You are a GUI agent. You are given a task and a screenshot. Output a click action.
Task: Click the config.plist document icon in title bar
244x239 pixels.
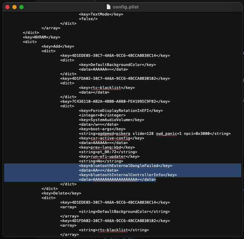pyautogui.click(x=108, y=7)
